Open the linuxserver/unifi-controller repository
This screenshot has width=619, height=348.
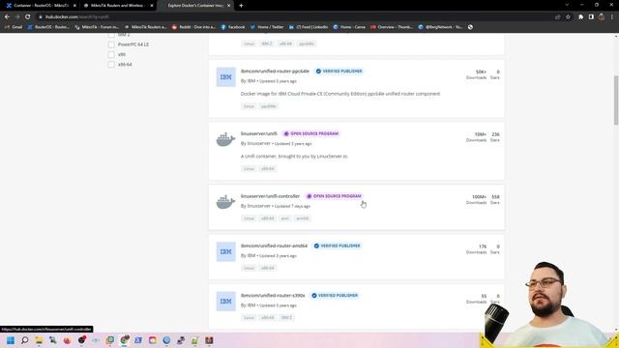tap(270, 196)
